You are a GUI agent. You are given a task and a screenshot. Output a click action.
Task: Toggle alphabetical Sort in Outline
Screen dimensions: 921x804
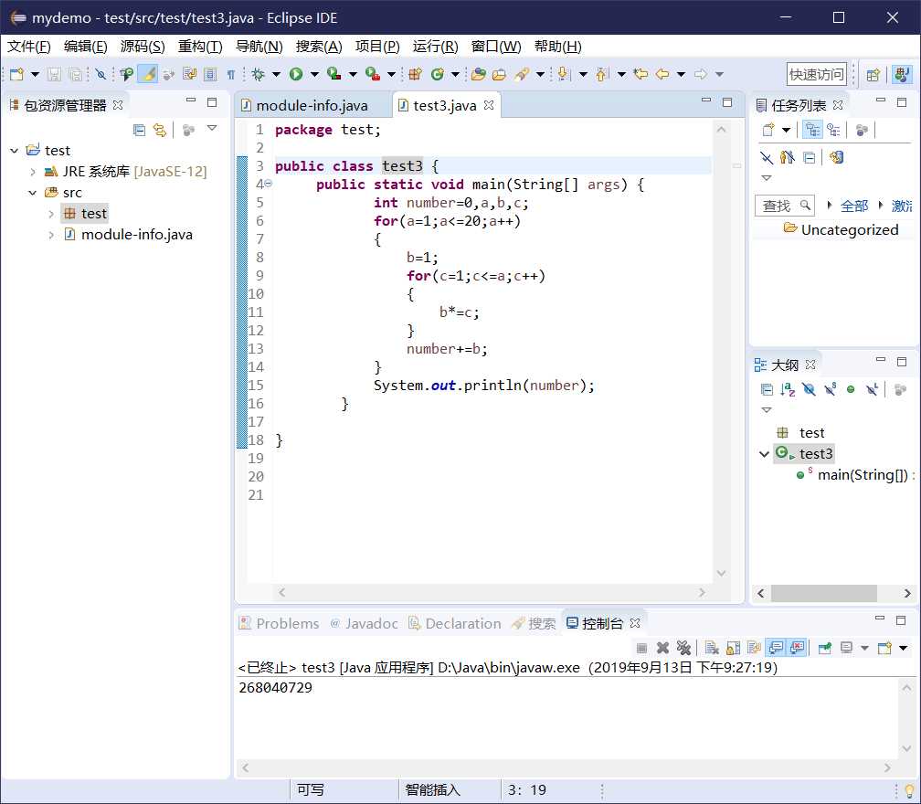click(788, 389)
